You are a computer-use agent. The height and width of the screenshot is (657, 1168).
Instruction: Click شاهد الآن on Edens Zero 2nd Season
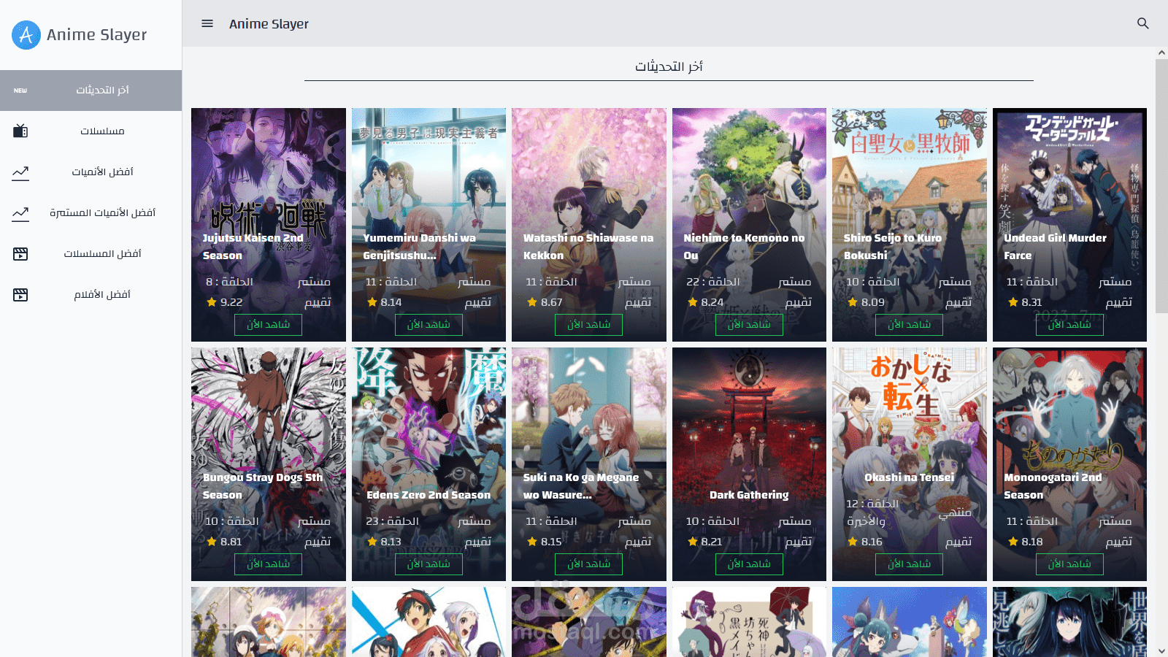(428, 564)
